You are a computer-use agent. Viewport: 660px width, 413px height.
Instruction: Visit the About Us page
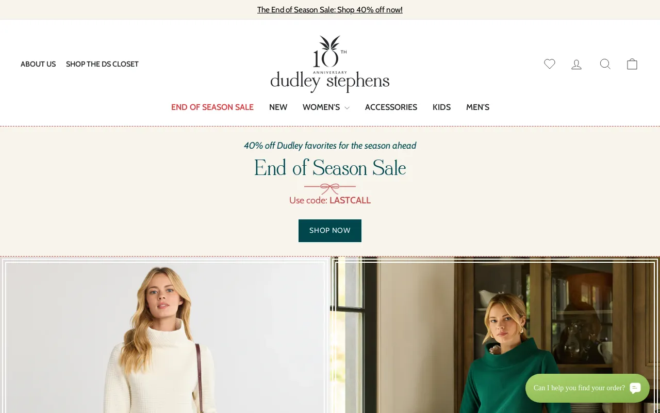click(x=38, y=64)
